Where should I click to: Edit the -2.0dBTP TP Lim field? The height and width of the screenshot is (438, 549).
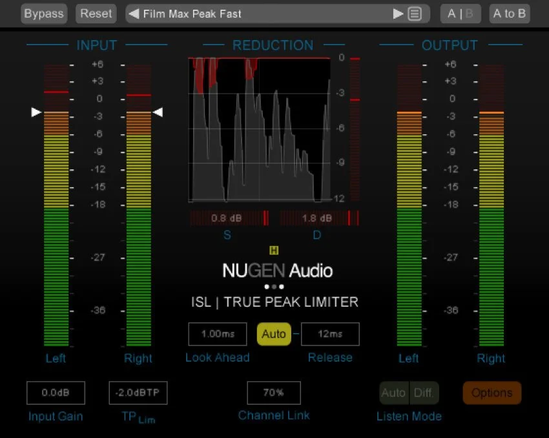[138, 393]
